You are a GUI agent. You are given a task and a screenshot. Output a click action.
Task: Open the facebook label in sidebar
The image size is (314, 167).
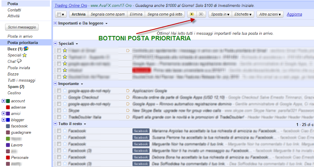point(19,126)
